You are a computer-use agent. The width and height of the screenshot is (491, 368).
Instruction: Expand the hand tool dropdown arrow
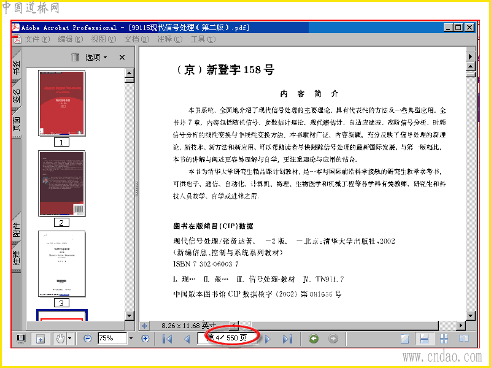click(70, 339)
